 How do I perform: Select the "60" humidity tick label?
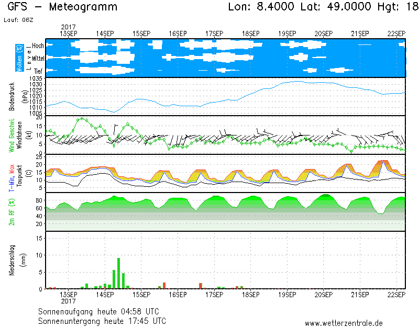(x=39, y=208)
